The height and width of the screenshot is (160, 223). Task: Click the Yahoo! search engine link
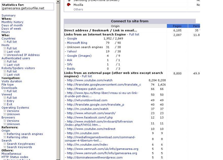pyautogui.click(x=72, y=51)
